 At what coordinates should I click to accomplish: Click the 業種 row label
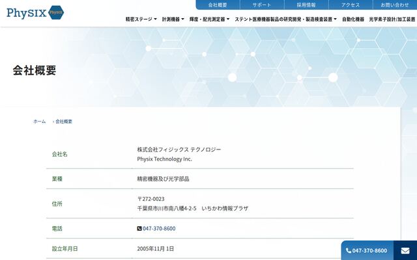[x=57, y=179]
